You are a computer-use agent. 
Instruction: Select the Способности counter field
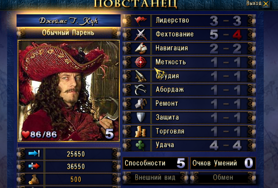click(155, 163)
